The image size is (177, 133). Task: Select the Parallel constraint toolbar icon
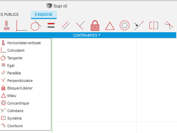tap(65, 26)
